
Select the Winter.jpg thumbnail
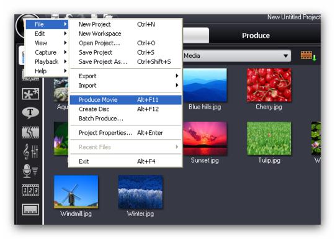[x=140, y=192]
